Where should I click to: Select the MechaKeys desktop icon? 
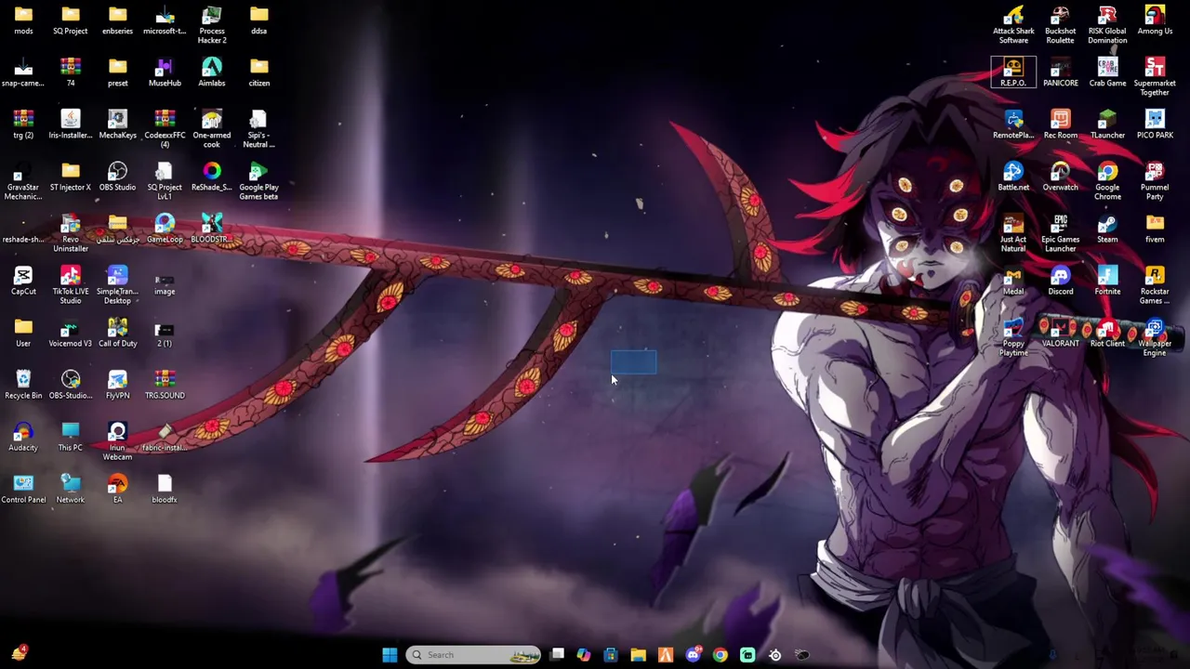117,124
